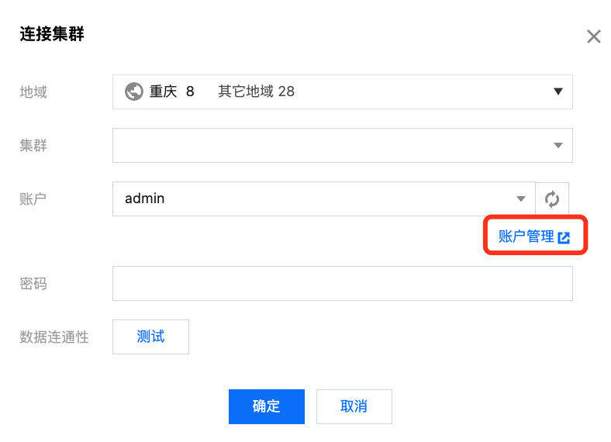Click the empty 集群 selection box
This screenshot has width=611, height=442.
point(326,145)
